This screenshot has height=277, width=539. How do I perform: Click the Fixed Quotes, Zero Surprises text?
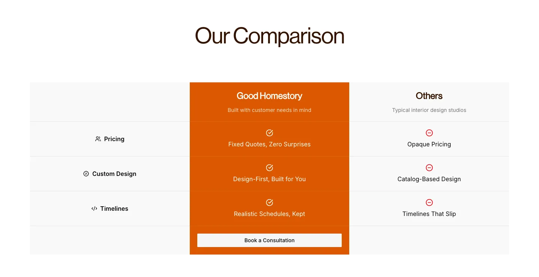269,144
